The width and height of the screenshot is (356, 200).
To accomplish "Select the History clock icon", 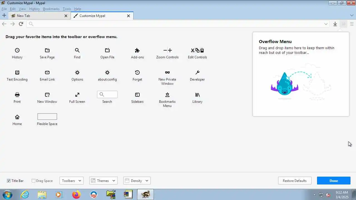I will coord(17,50).
